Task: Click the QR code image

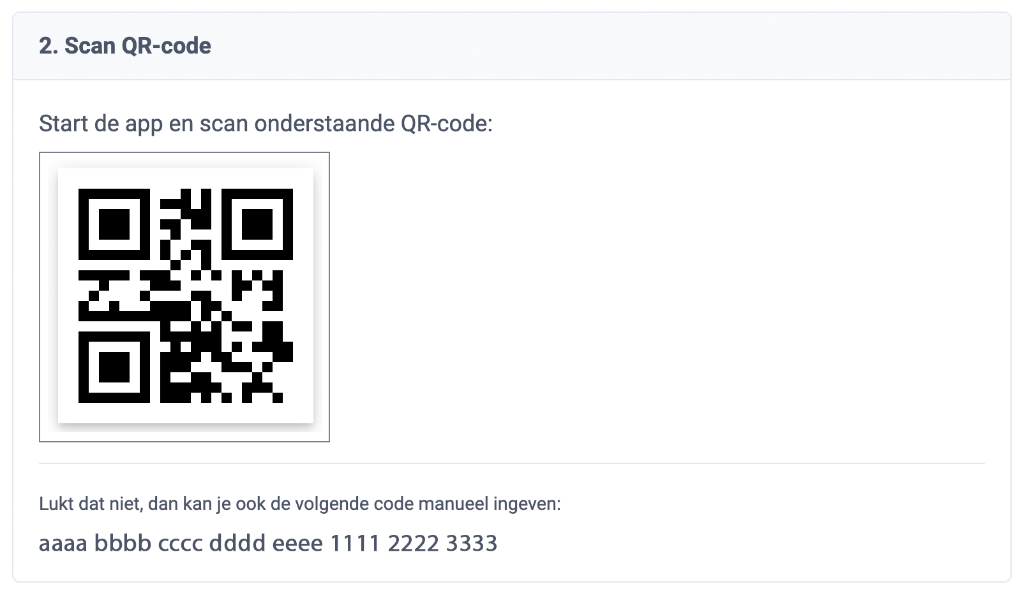Action: pos(185,296)
